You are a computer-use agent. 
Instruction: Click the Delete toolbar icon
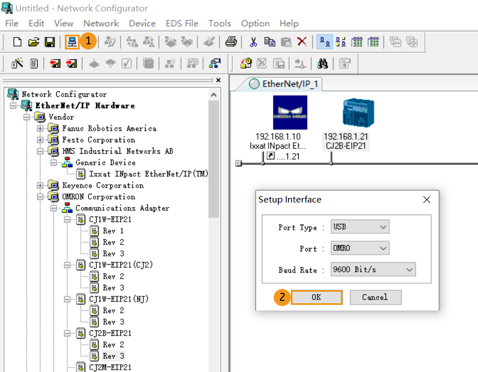click(x=301, y=42)
